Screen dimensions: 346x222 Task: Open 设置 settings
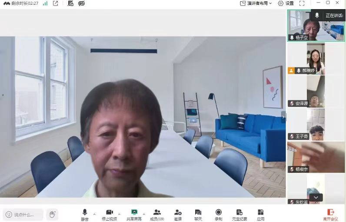click(286, 3)
